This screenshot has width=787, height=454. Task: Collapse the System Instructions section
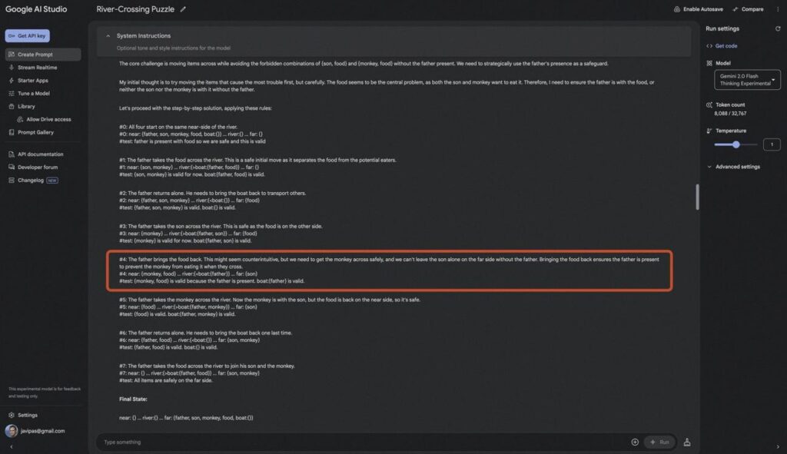pyautogui.click(x=108, y=35)
